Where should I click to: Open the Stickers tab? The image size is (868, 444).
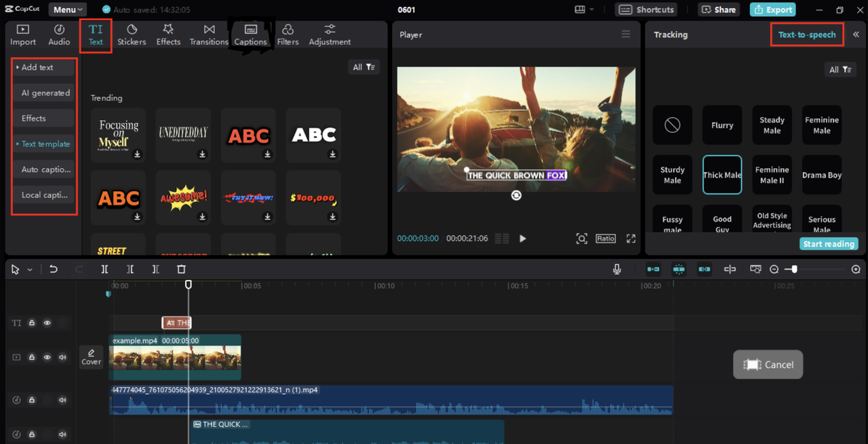click(132, 35)
